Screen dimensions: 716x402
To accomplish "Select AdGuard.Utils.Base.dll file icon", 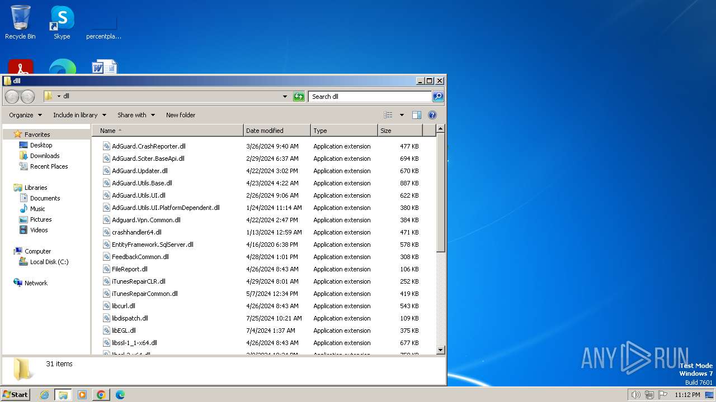I will tap(107, 183).
